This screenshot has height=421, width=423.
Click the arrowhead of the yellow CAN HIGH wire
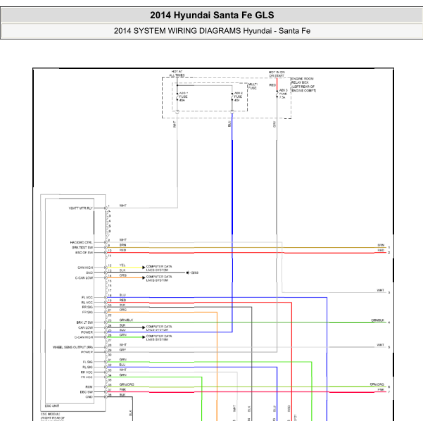[x=144, y=268]
